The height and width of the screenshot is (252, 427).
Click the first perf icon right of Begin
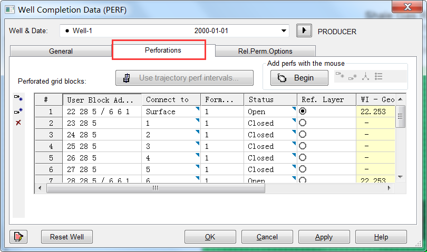(x=340, y=77)
